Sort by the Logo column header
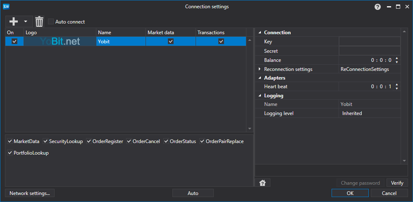 60,33
